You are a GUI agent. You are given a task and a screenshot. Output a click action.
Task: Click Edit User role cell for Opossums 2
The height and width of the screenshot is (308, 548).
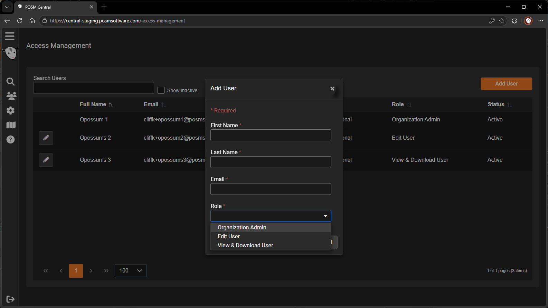[x=403, y=138]
